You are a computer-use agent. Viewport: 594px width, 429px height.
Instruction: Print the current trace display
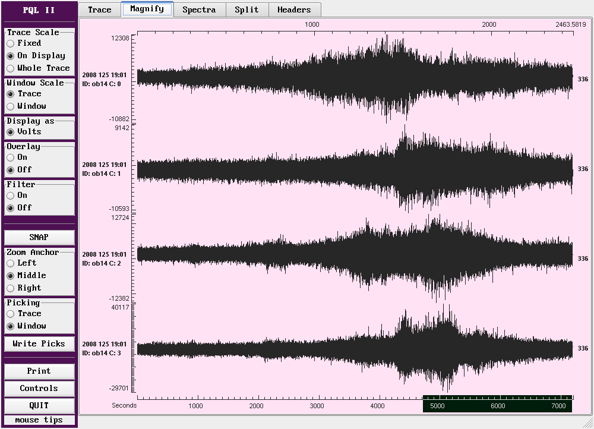[39, 371]
